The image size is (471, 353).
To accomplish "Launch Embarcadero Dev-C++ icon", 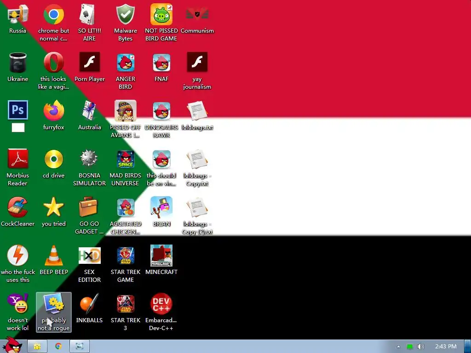I will pos(161,304).
